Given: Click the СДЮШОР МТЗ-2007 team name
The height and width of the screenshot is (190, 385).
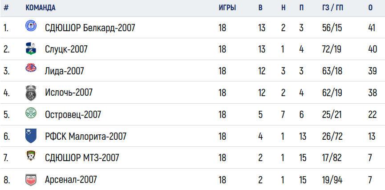Looking at the screenshot, I should [x=82, y=158].
